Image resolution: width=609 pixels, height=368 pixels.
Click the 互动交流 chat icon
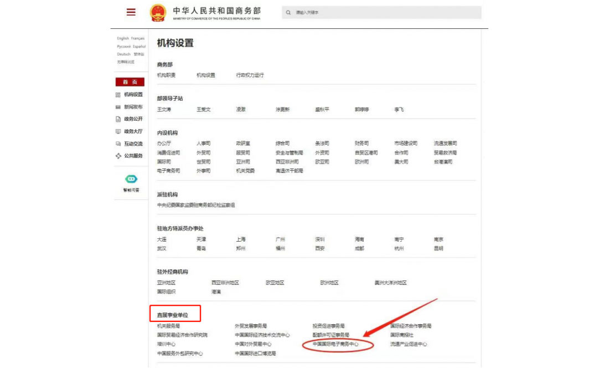tap(118, 144)
